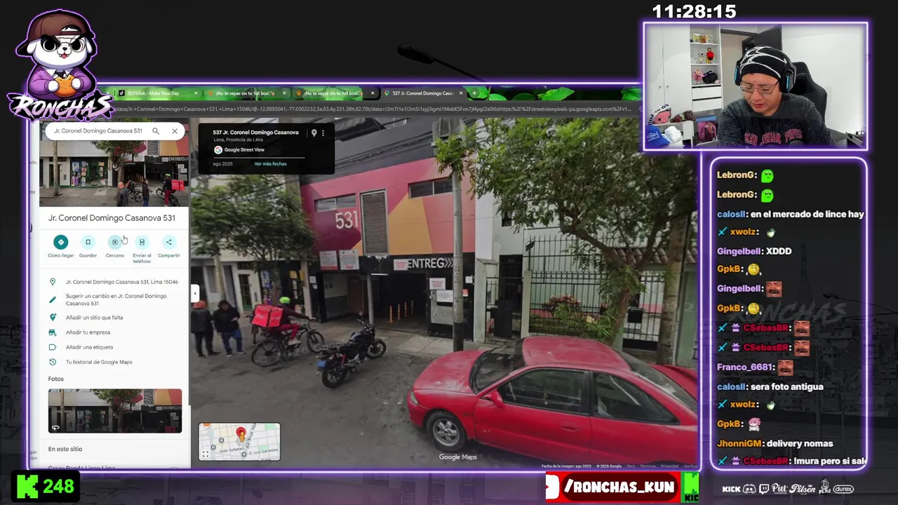This screenshot has height=505, width=898.
Task: Click the Añadir una etiqueta label icon
Action: 53,347
